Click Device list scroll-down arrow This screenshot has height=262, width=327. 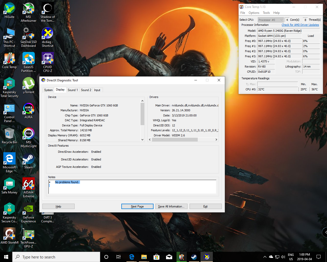143,140
